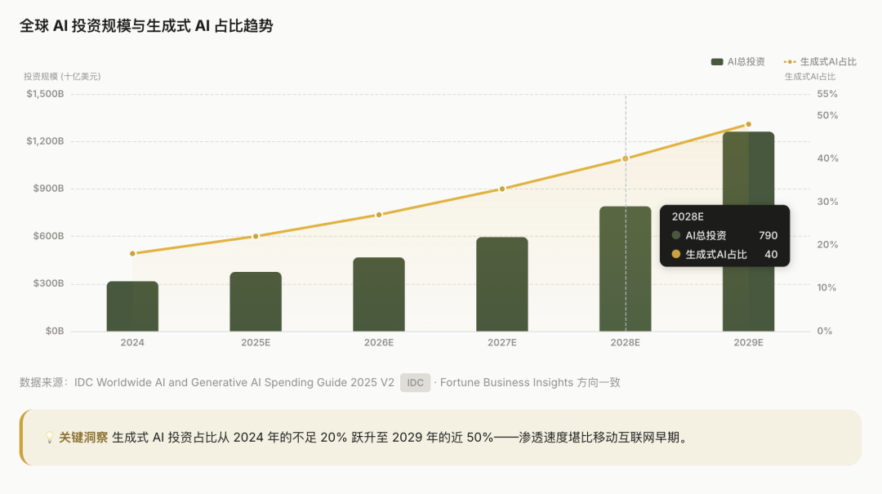
Task: Click the 2028E investment bar
Action: point(626,269)
